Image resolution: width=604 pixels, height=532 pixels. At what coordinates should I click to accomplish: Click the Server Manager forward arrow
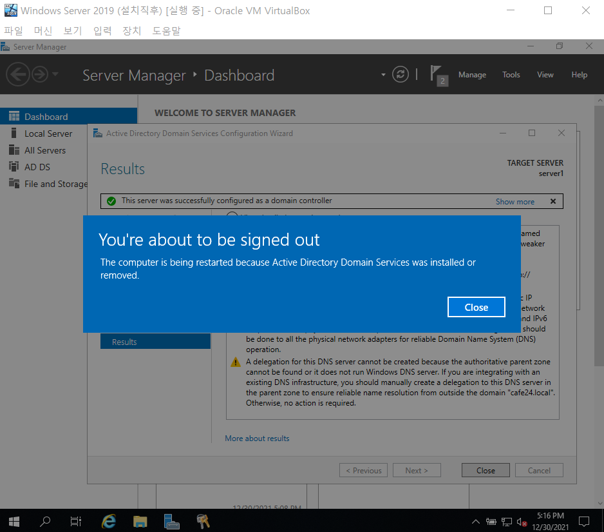[x=40, y=74]
